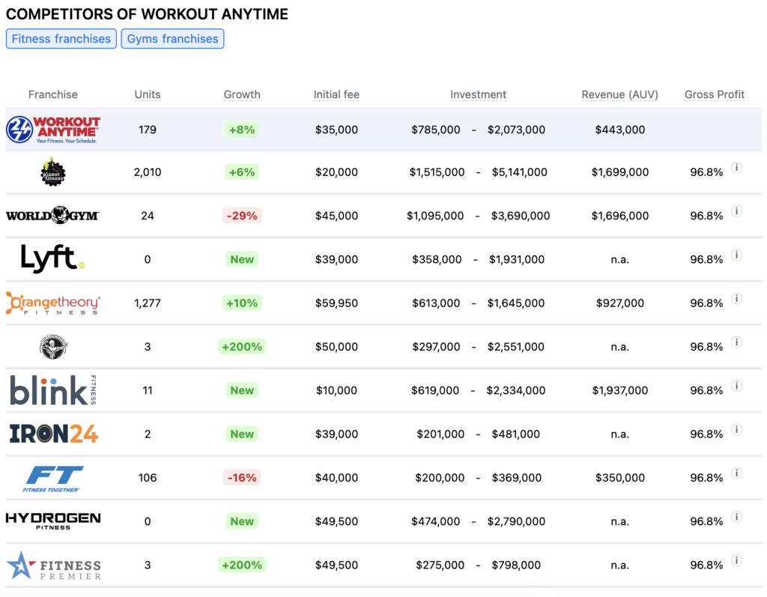Click the $1,699,000 revenue value
Image resolution: width=767 pixels, height=597 pixels.
click(x=619, y=172)
